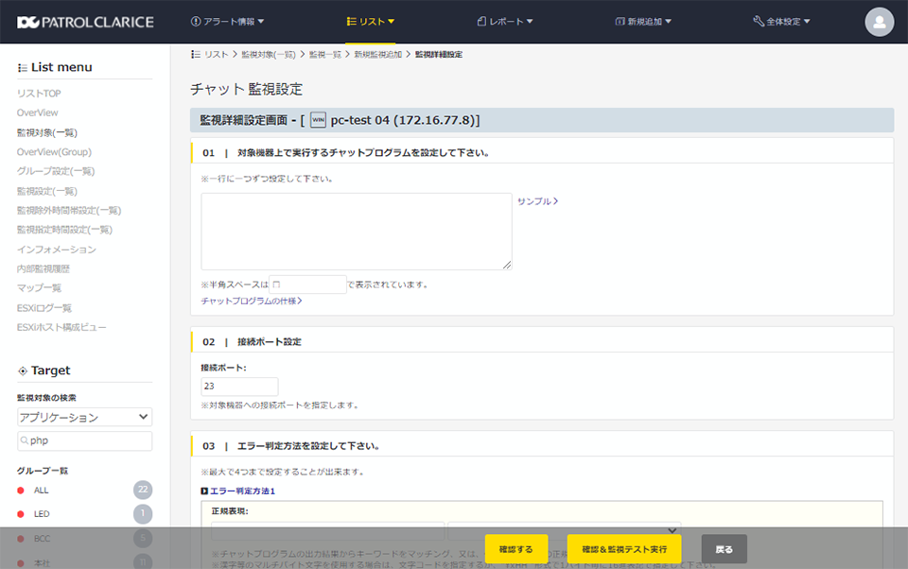Open 監視設定(一覧) in sidebar
Screen dimensions: 908x569
coord(47,191)
